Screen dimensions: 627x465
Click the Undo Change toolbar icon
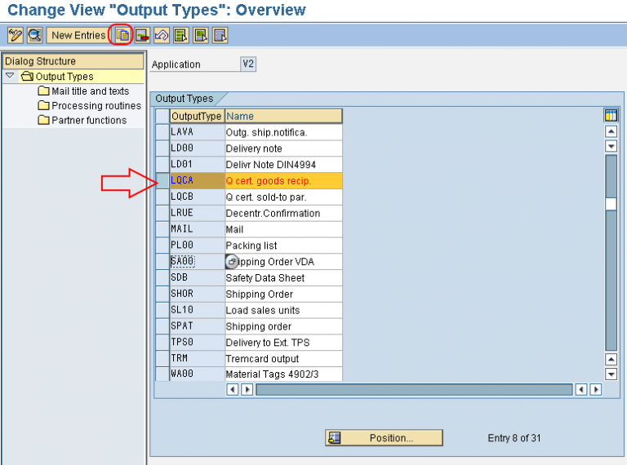tap(162, 35)
